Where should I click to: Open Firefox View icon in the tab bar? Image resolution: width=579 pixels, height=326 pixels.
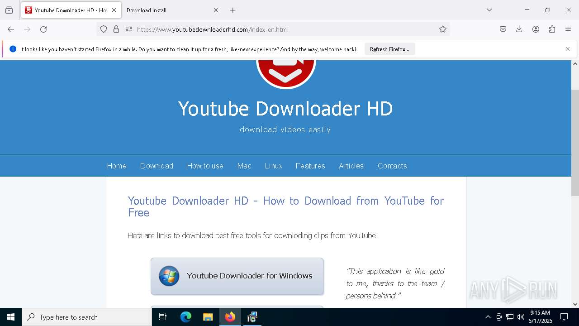point(9,10)
